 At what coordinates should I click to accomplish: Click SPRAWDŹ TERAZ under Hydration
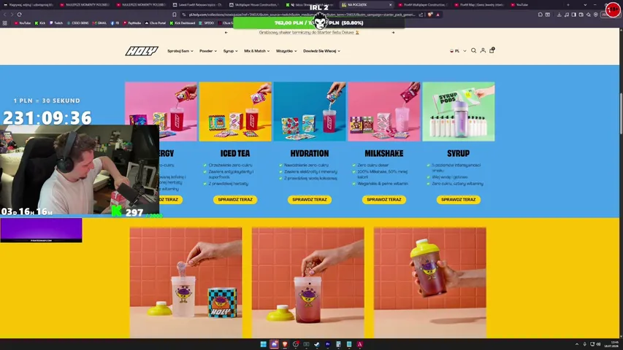[310, 200]
